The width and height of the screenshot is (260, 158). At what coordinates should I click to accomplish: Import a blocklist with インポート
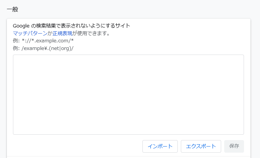tap(160, 146)
